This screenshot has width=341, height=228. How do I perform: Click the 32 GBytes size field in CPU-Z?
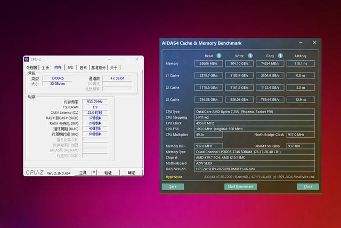click(58, 84)
